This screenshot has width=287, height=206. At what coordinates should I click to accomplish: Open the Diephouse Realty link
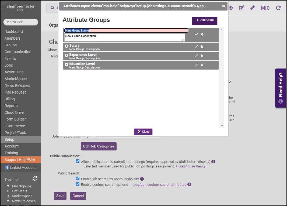tap(192, 166)
